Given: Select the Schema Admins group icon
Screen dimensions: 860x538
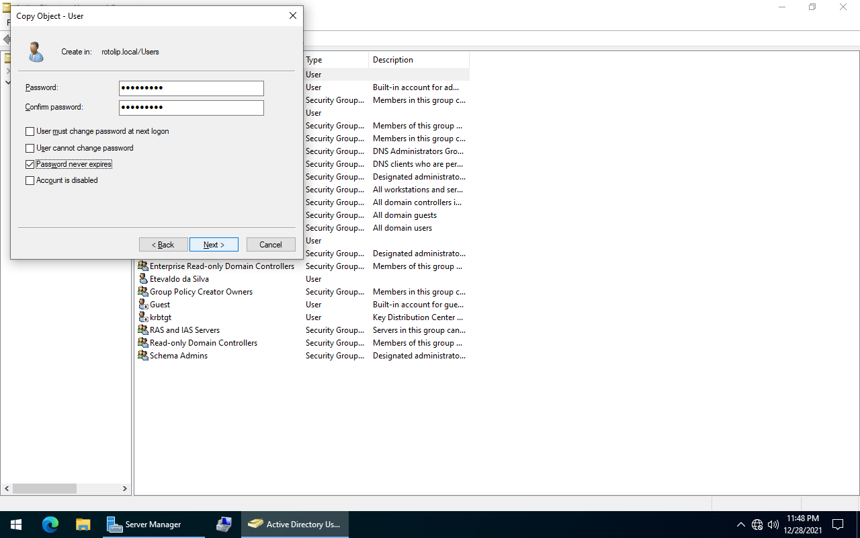Looking at the screenshot, I should pyautogui.click(x=143, y=356).
